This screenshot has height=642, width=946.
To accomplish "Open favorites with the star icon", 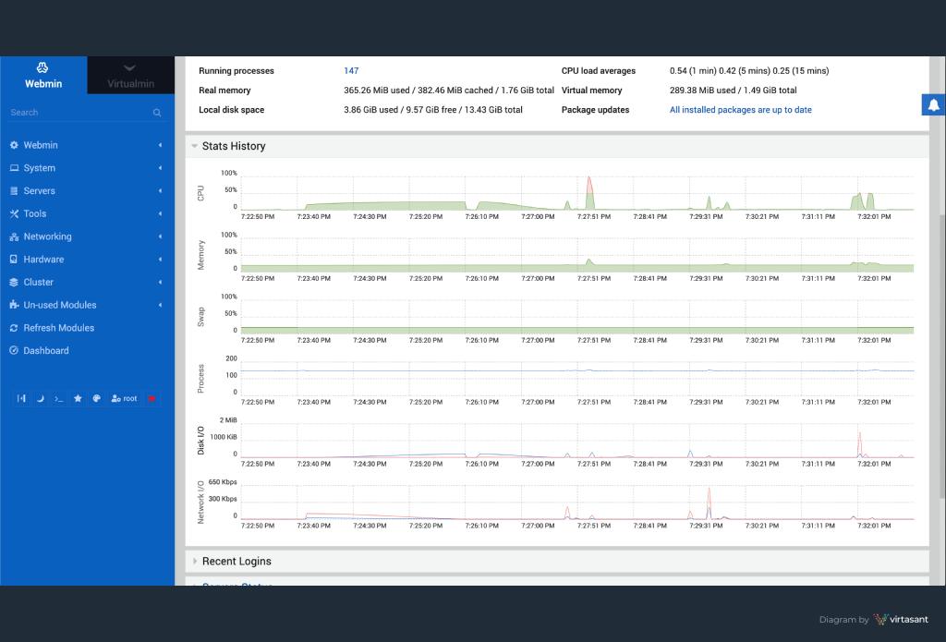I will (x=78, y=398).
